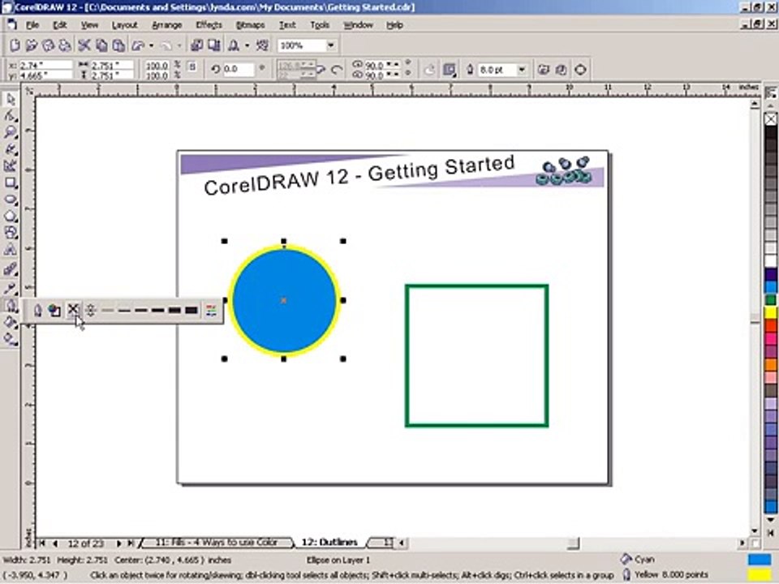
Task: Click the Copy icon
Action: pos(101,45)
